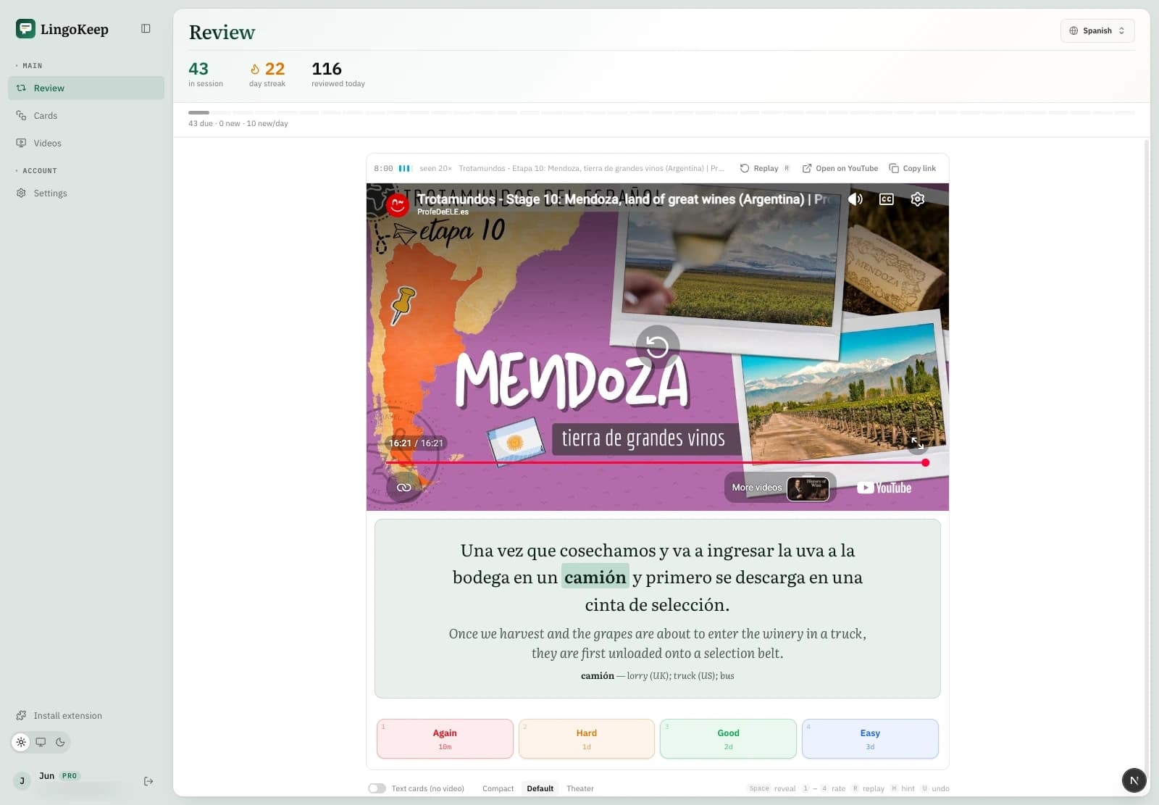Click the round N button bottom-right
The image size is (1159, 805).
tap(1134, 780)
